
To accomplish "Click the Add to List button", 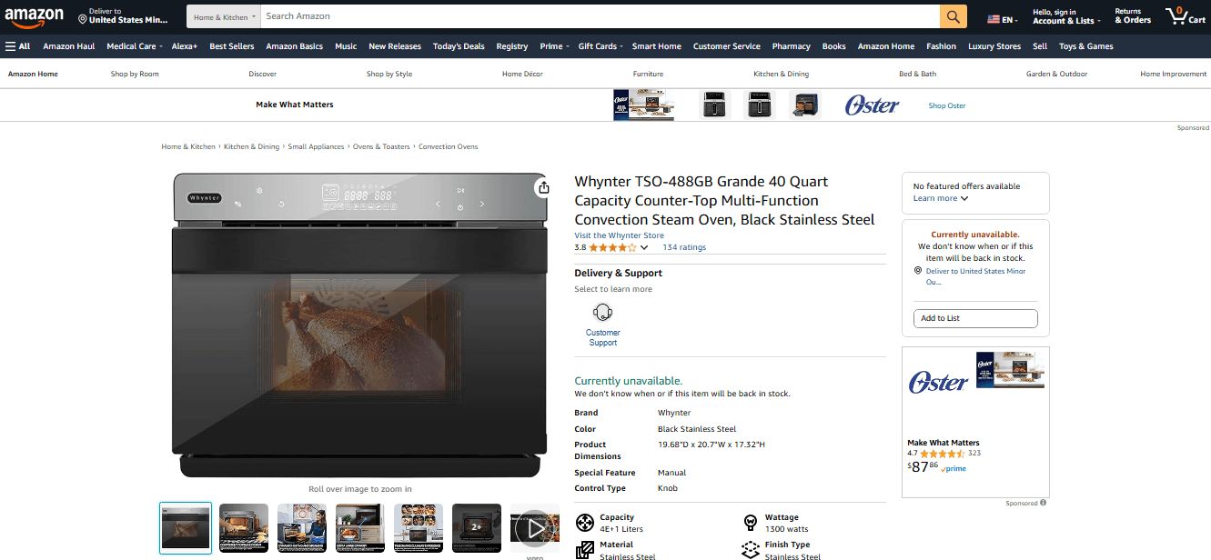I will pos(974,318).
